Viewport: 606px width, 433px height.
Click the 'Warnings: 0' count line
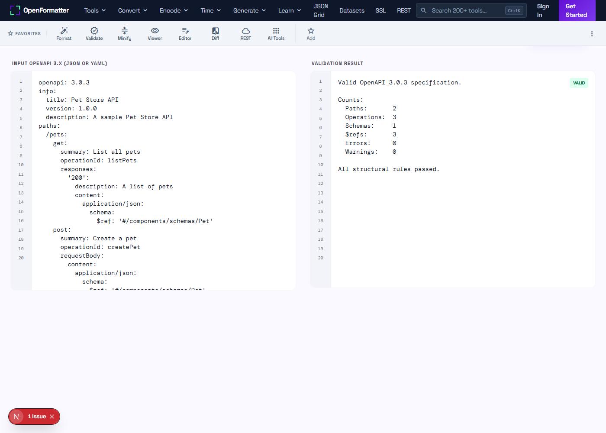tap(371, 152)
